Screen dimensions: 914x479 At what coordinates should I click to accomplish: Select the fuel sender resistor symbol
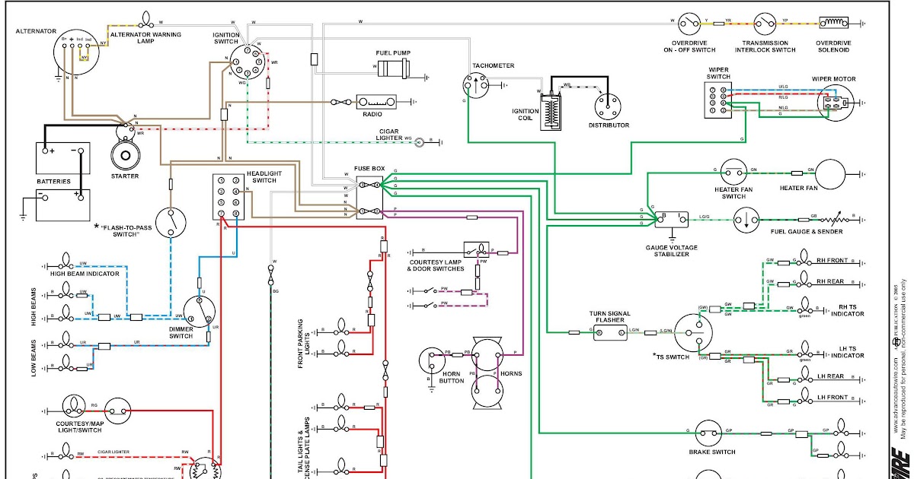836,218
